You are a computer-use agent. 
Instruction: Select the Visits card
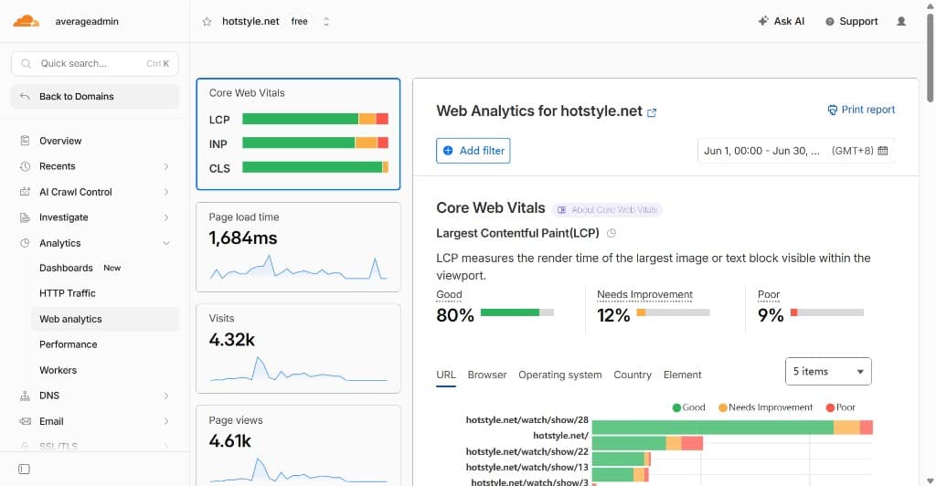[x=298, y=349]
